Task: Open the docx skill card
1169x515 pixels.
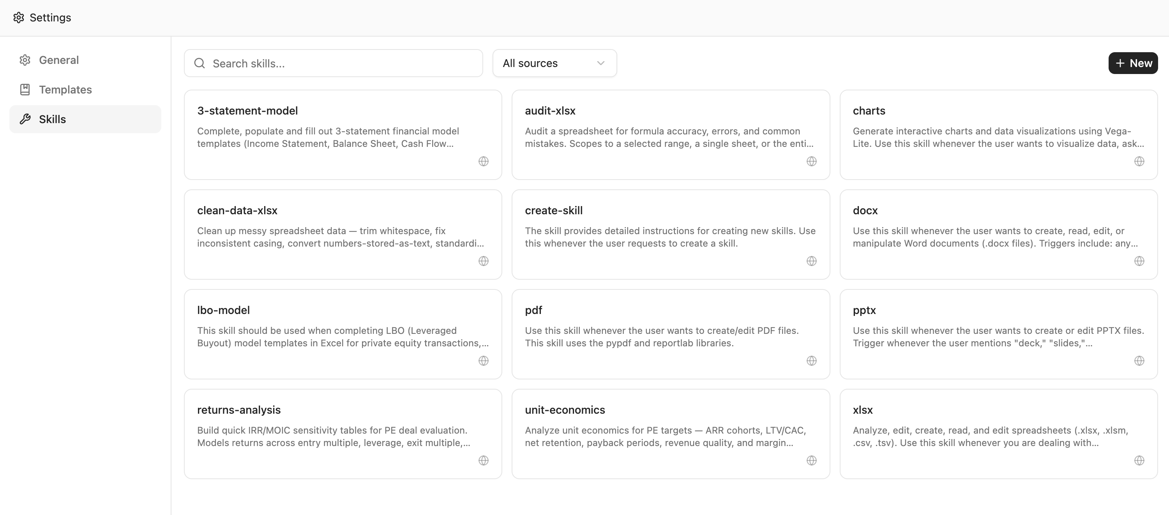Action: click(998, 234)
